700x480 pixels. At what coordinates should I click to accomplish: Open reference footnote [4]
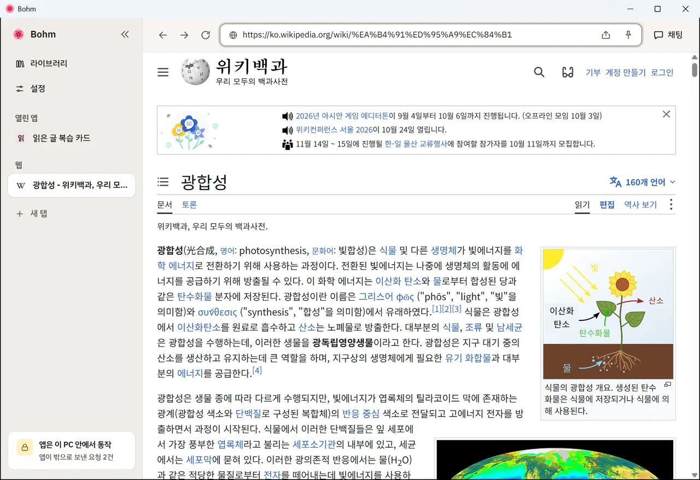257,371
